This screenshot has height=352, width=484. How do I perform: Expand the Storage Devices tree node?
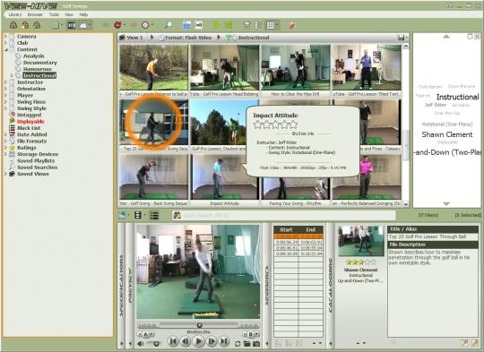coord(5,154)
